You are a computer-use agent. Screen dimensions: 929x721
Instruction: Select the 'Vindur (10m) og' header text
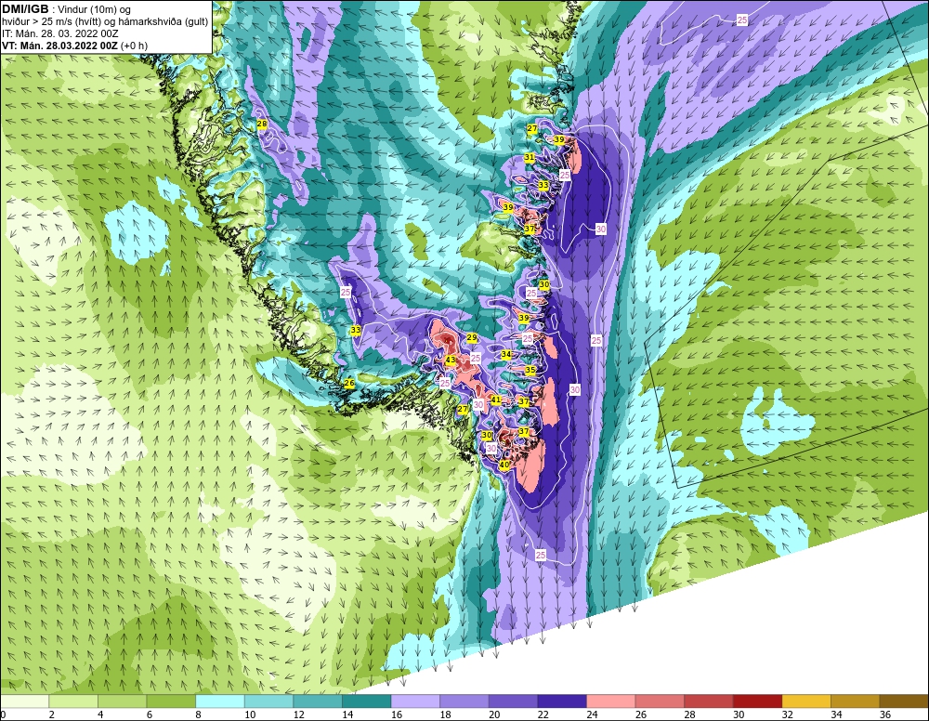tap(94, 10)
